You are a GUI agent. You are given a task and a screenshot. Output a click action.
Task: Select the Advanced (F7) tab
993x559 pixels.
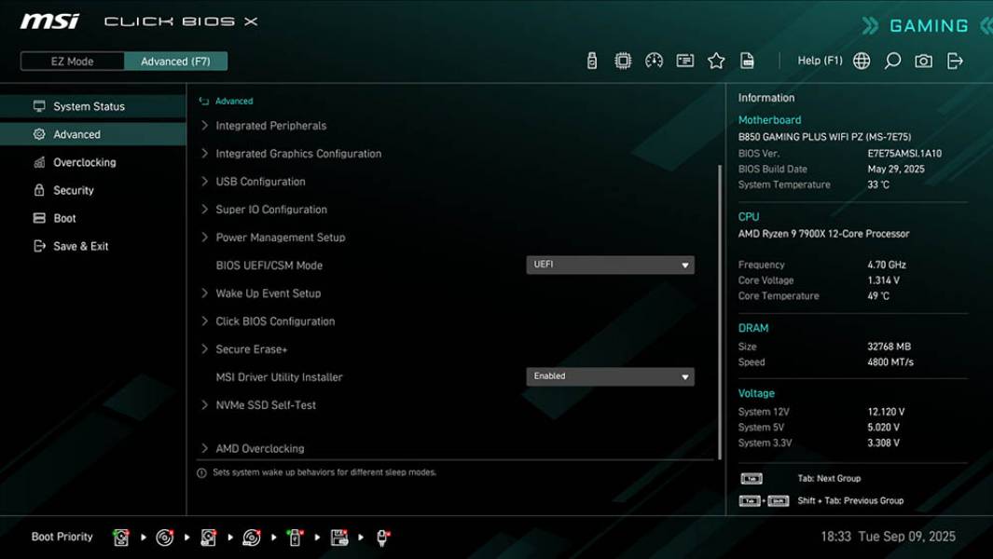[176, 61]
